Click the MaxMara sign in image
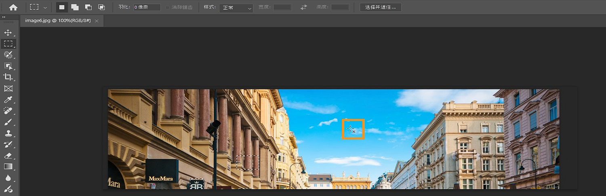The image size is (606, 196). (x=162, y=171)
